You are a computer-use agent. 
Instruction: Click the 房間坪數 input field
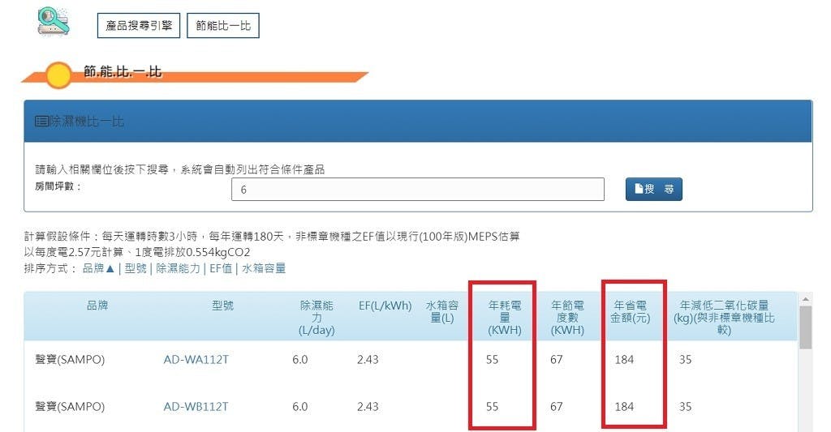(x=418, y=190)
